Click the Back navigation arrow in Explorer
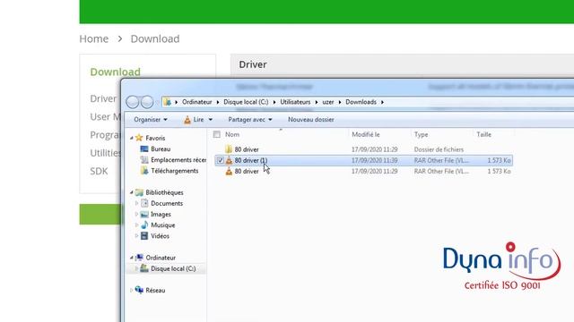Viewport: 574px width, 322px height. coord(133,102)
